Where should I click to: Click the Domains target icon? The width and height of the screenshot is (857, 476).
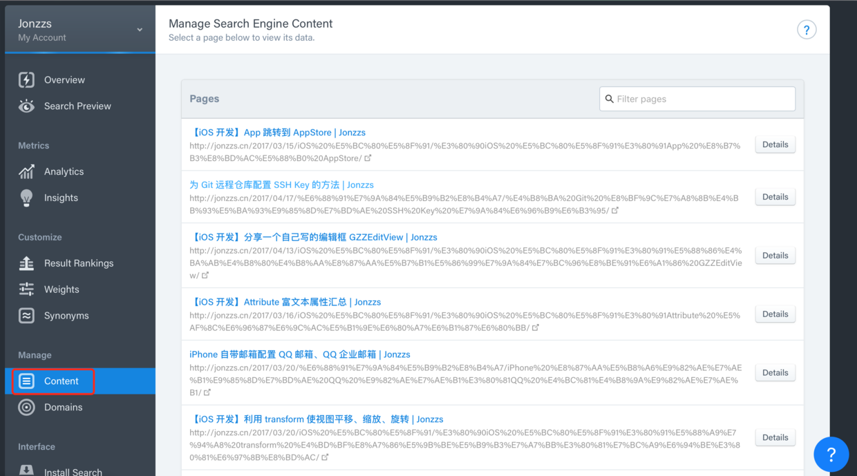26,408
